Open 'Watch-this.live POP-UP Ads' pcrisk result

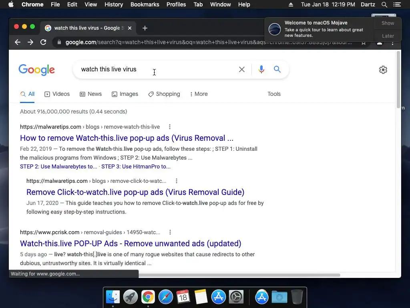point(131,243)
